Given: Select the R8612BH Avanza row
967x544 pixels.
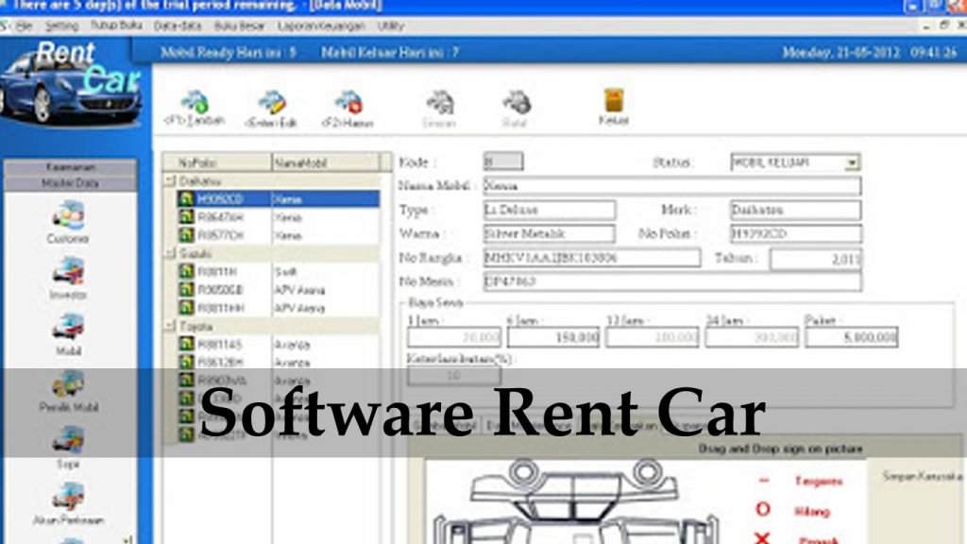Looking at the screenshot, I should point(279,362).
